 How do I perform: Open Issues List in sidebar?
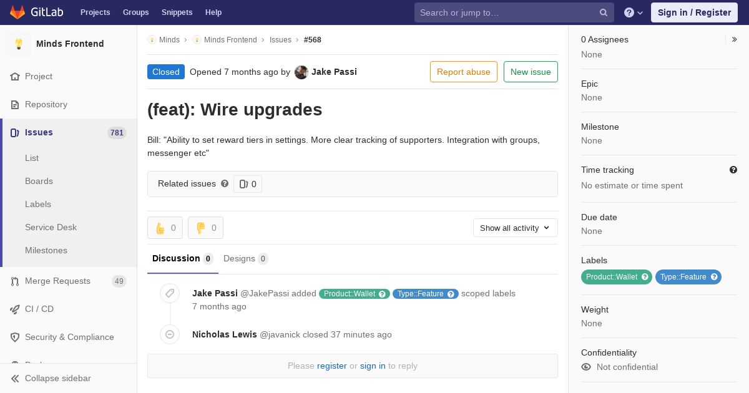tap(32, 158)
